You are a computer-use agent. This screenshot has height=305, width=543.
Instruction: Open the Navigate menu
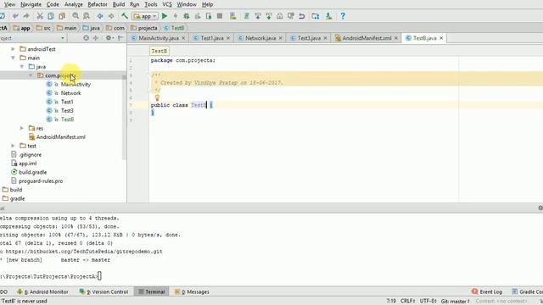pos(31,4)
